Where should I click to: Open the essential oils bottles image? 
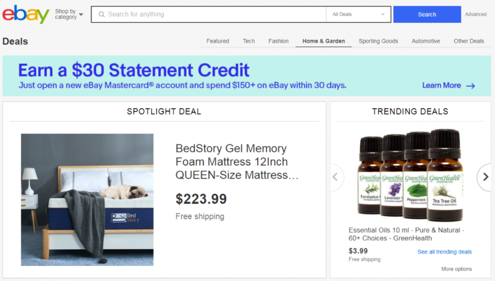coord(410,175)
